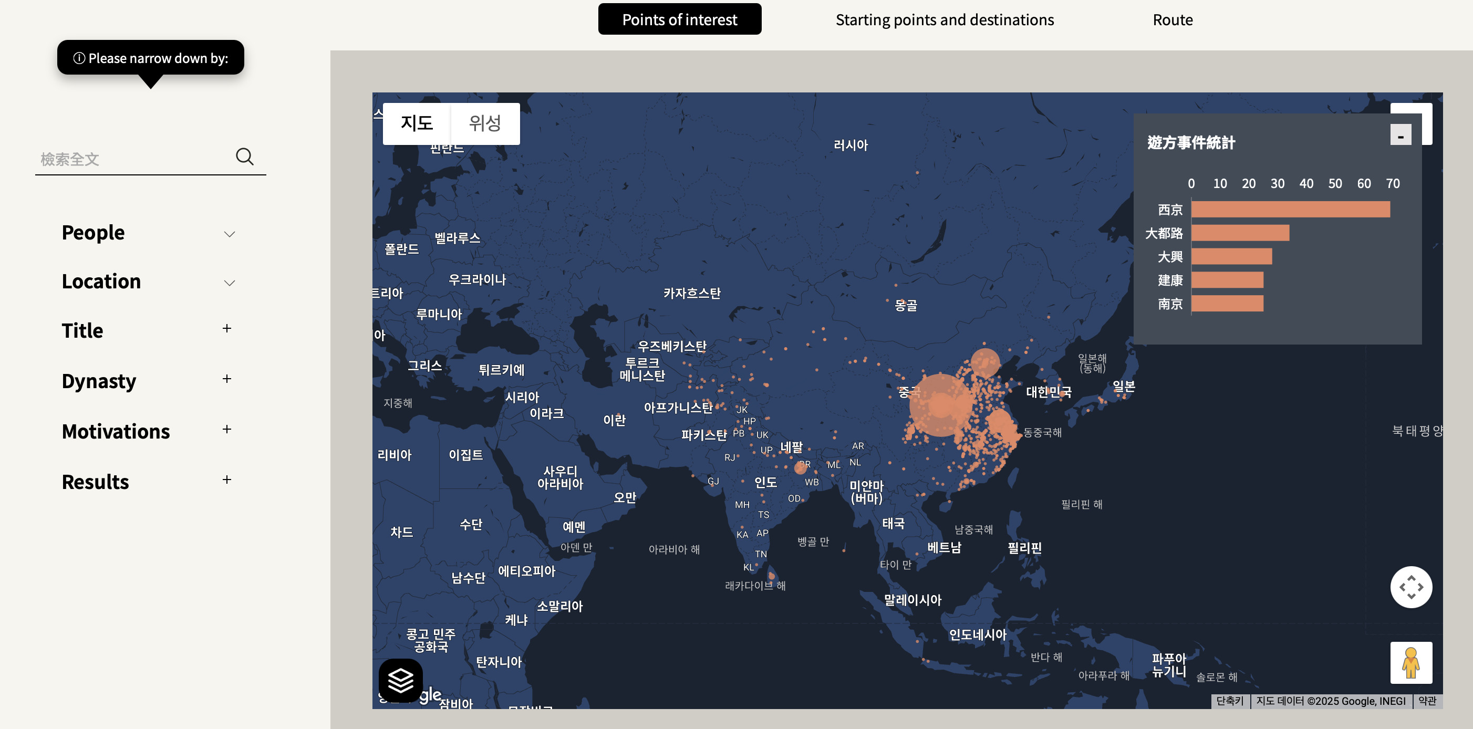Viewport: 1473px width, 729px height.
Task: Click the search magnifier icon
Action: [244, 157]
